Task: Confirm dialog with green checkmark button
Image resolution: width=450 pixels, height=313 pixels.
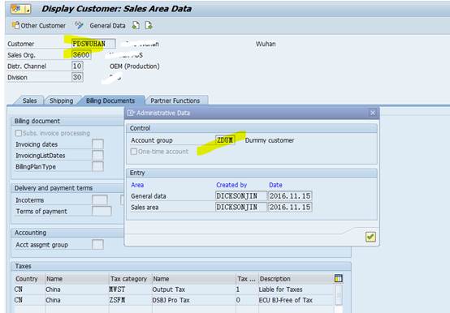Action: point(370,237)
